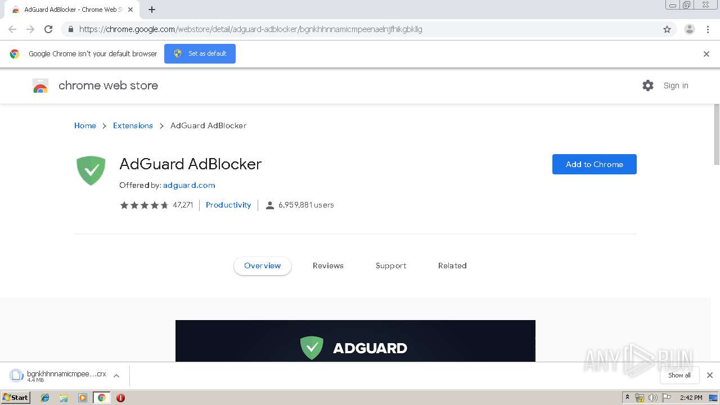The width and height of the screenshot is (720, 405).
Task: Open web store settings gear
Action: click(648, 85)
